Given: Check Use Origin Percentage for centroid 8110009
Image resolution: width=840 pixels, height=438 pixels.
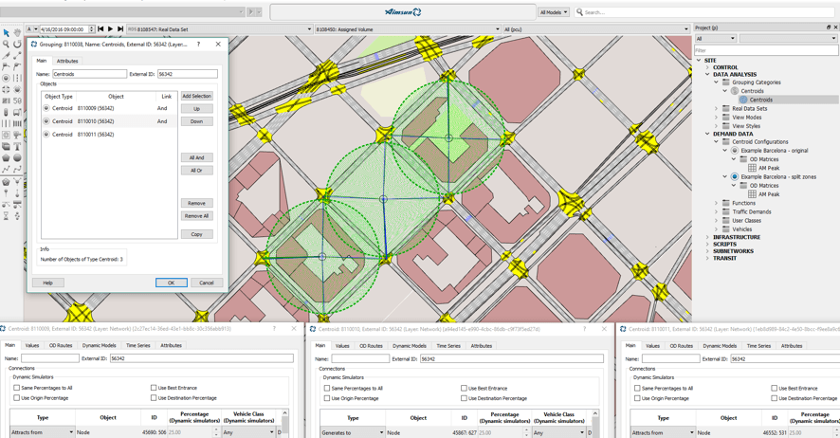Looking at the screenshot, I should [x=17, y=398].
